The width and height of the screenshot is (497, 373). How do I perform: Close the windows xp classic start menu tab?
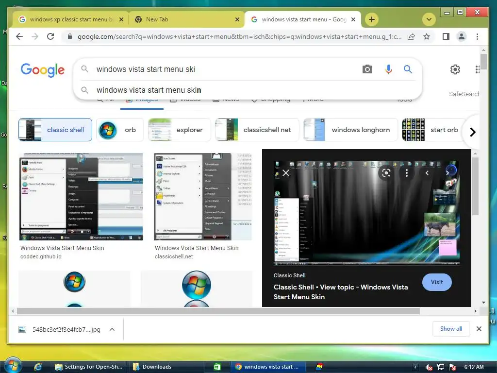click(x=121, y=19)
